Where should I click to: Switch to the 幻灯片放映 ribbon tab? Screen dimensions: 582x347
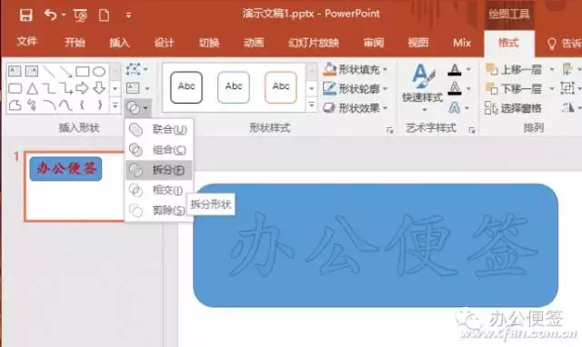(314, 43)
